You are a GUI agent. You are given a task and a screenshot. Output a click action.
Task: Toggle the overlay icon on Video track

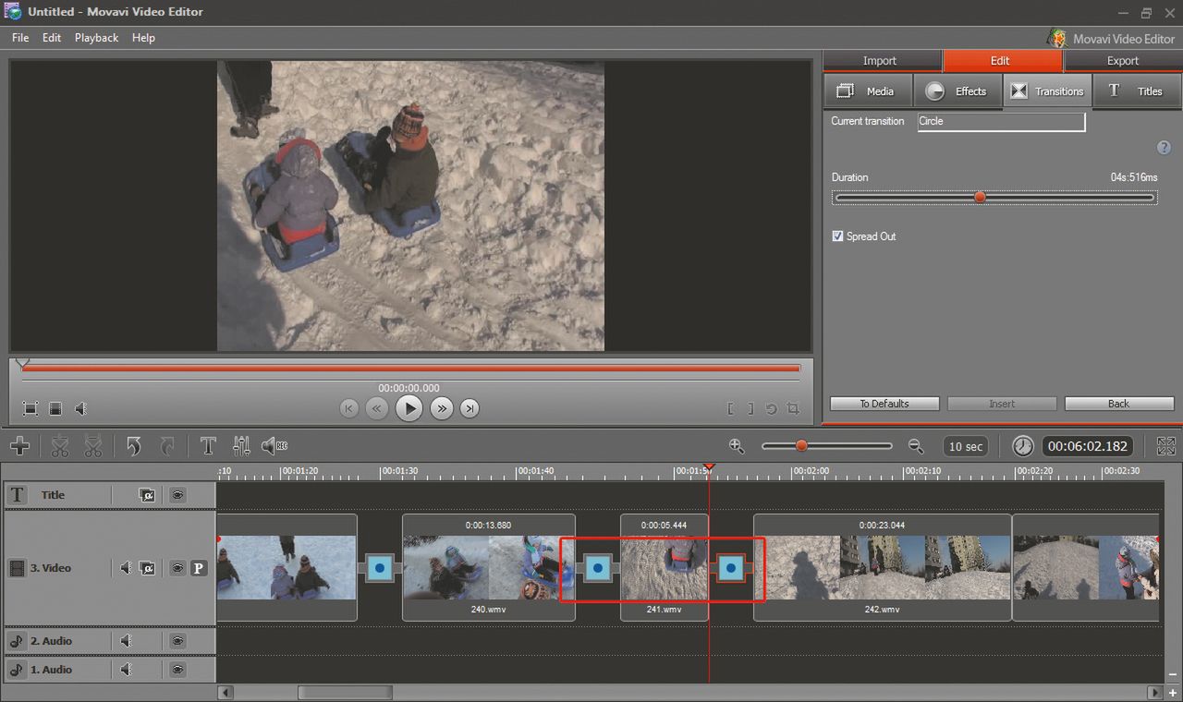coord(147,568)
